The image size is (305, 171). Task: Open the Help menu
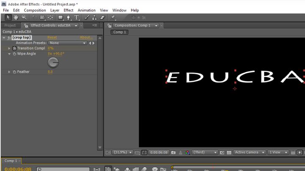135,10
